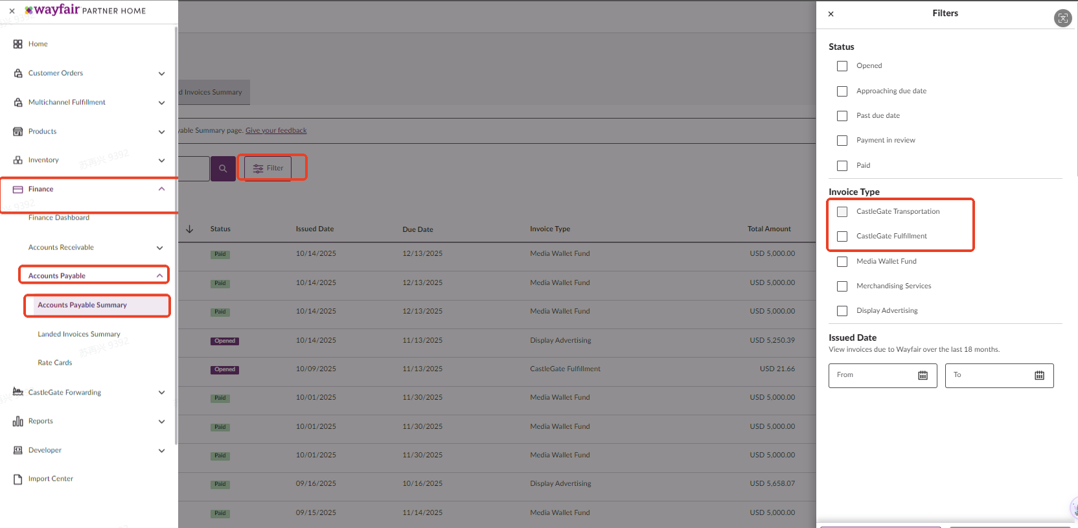Click the To date input field
This screenshot has width=1078, height=528.
coord(1000,376)
